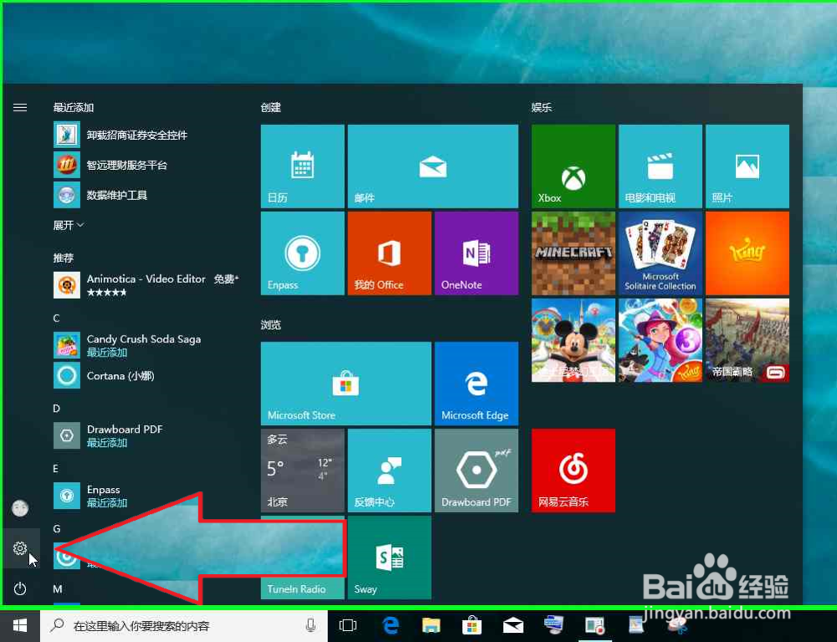Launch the 网易云音乐 tile
837x642 pixels.
[573, 470]
